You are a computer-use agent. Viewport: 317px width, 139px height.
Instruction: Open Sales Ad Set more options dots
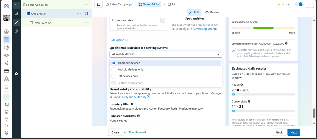pos(79,14)
